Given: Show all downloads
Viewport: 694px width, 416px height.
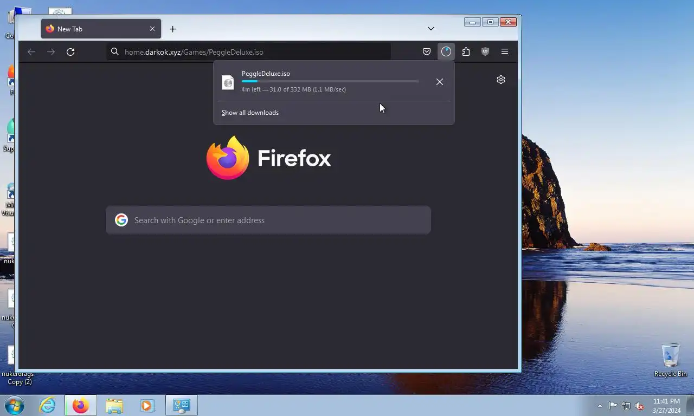Looking at the screenshot, I should pyautogui.click(x=250, y=113).
